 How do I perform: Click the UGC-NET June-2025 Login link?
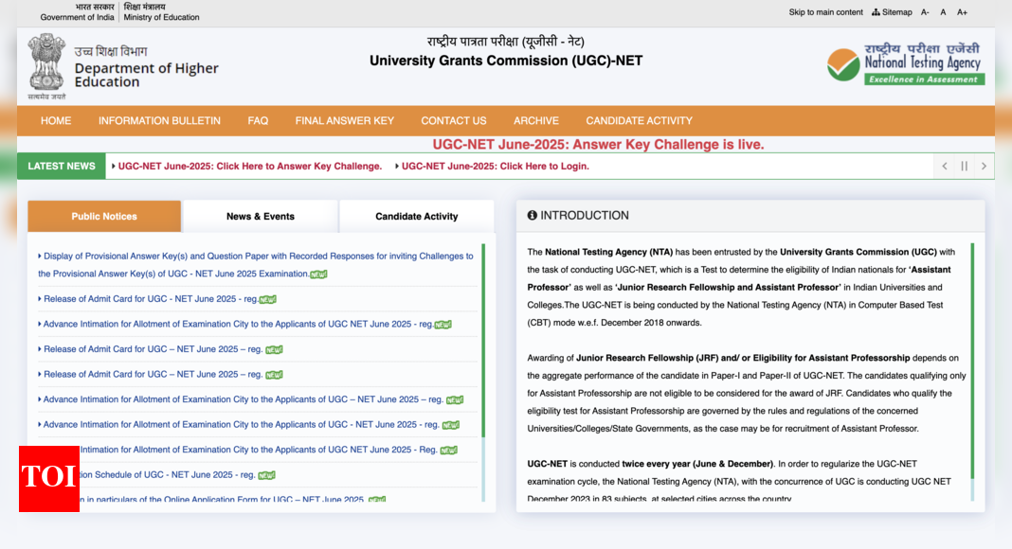click(495, 166)
